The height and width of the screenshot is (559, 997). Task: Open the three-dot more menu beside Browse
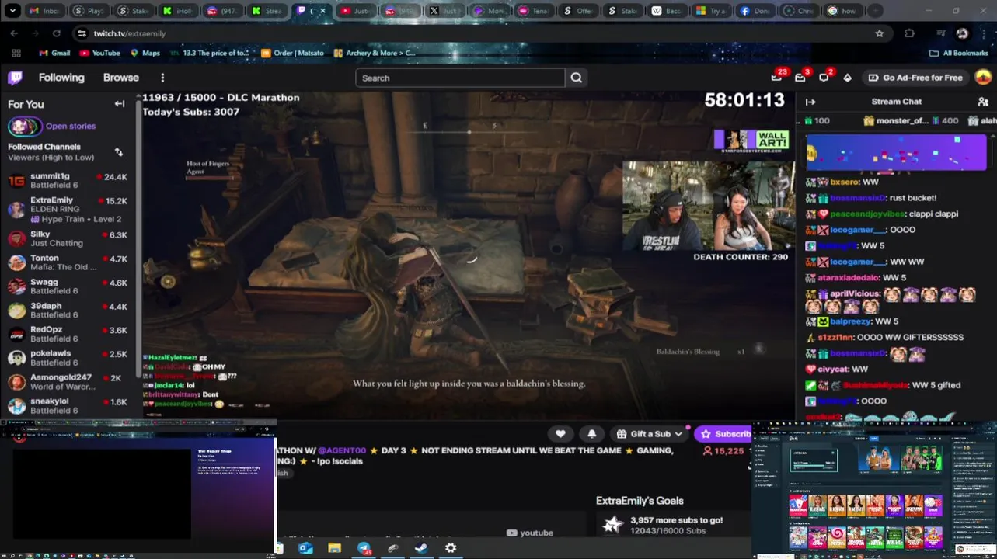(162, 78)
